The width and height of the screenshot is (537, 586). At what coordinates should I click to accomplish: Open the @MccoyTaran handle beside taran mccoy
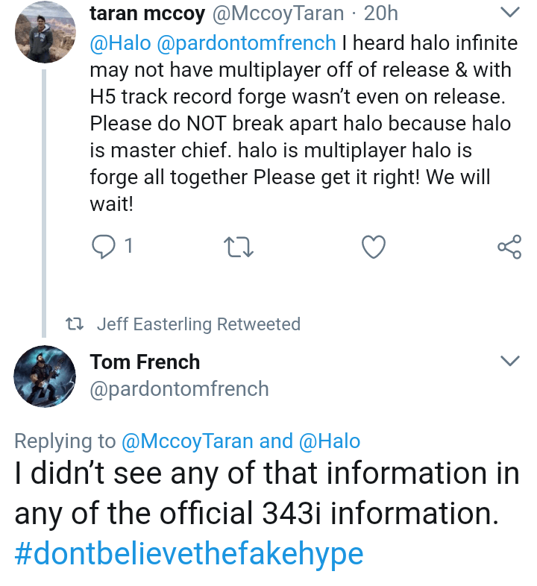pyautogui.click(x=278, y=13)
